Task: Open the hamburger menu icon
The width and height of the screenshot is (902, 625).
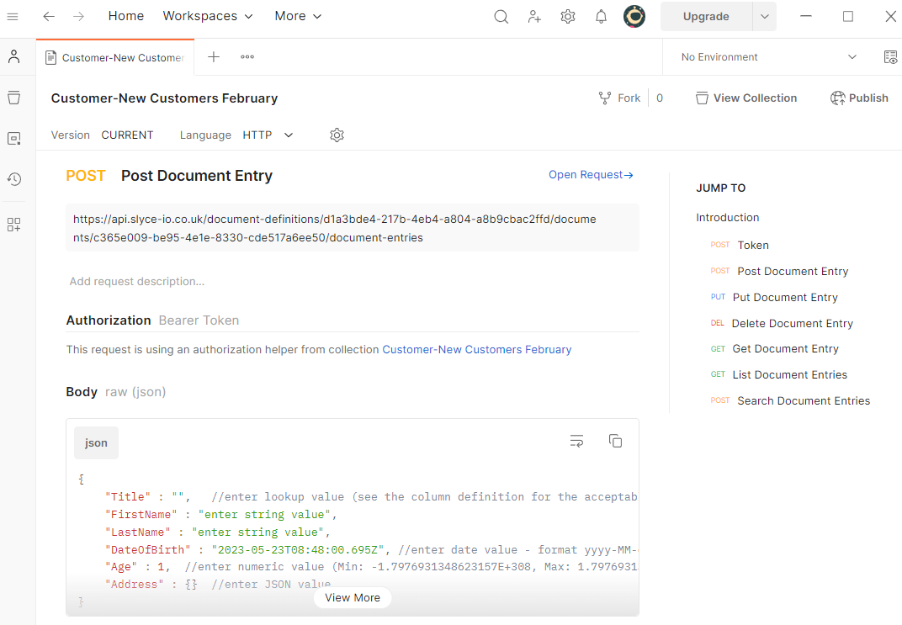Action: pos(12,17)
